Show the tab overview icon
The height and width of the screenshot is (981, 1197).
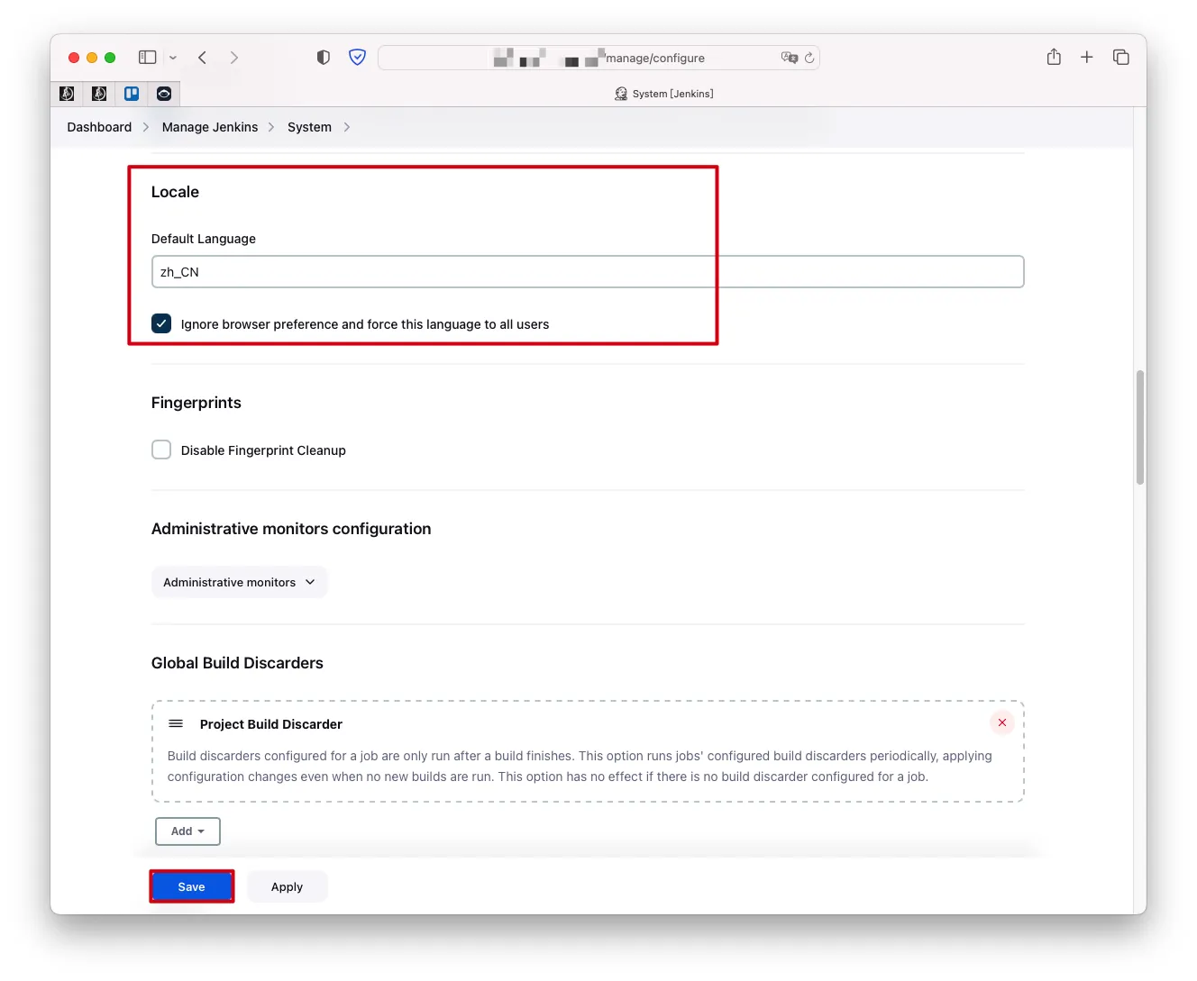(1121, 58)
